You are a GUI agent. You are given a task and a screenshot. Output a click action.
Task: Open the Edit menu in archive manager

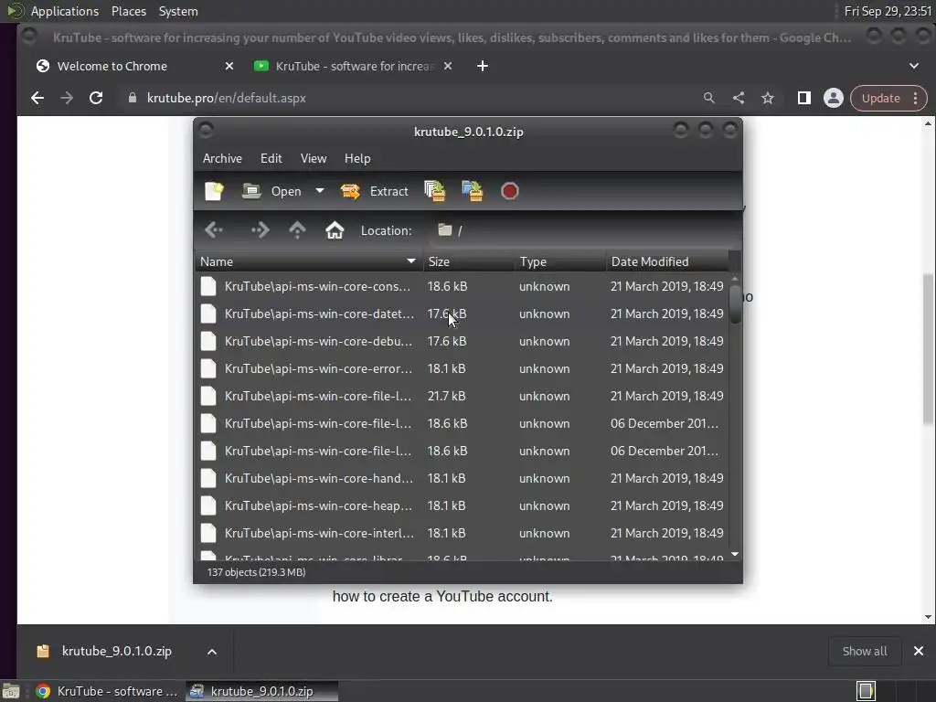click(271, 158)
